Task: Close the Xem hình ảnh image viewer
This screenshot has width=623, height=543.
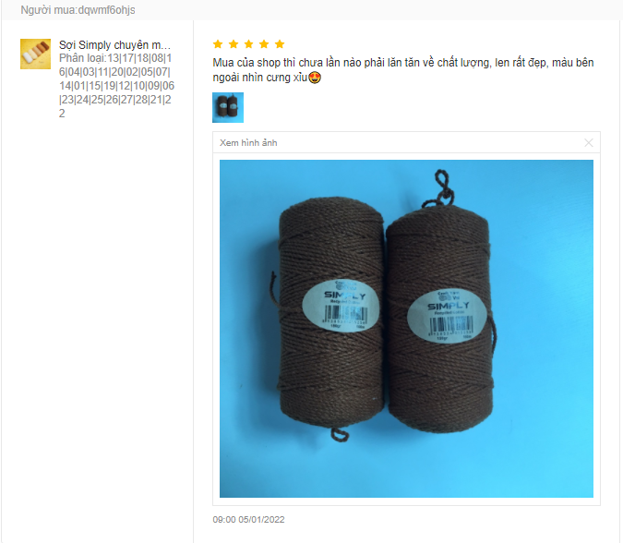Action: (589, 143)
